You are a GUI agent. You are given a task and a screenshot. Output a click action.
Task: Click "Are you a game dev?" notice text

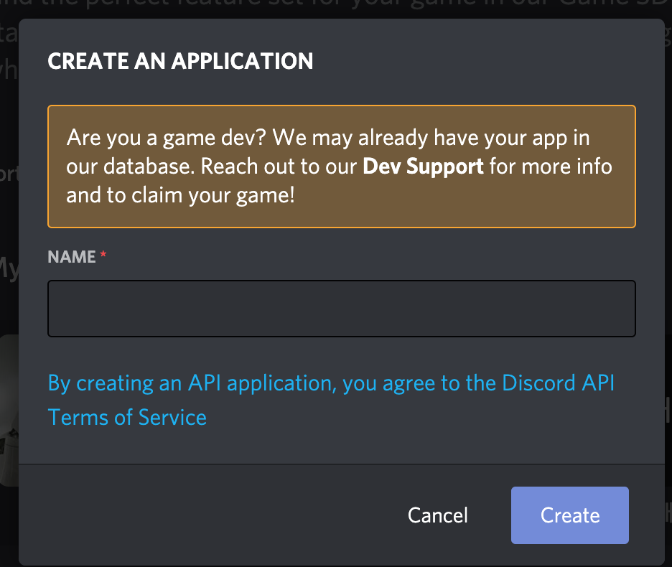340,167
